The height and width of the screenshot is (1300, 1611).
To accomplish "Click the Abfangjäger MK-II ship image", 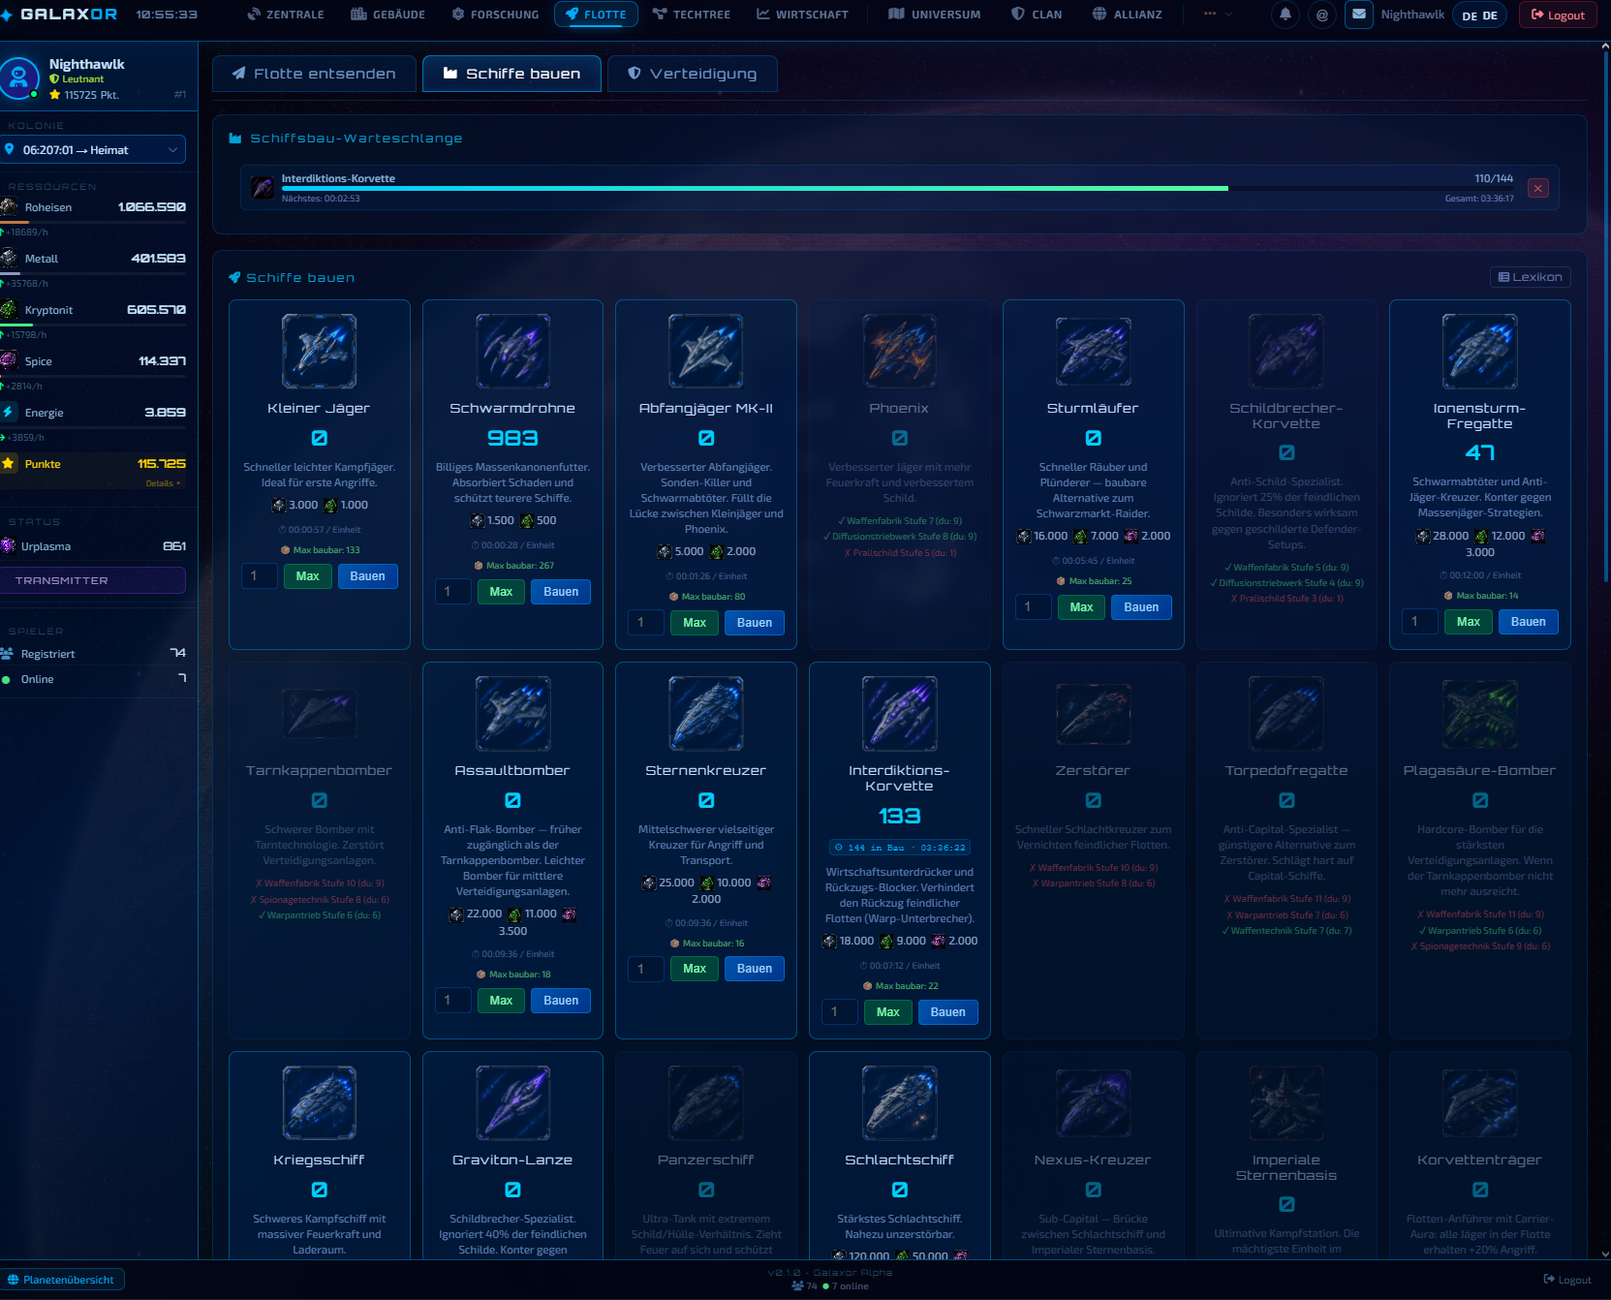I will (x=706, y=351).
